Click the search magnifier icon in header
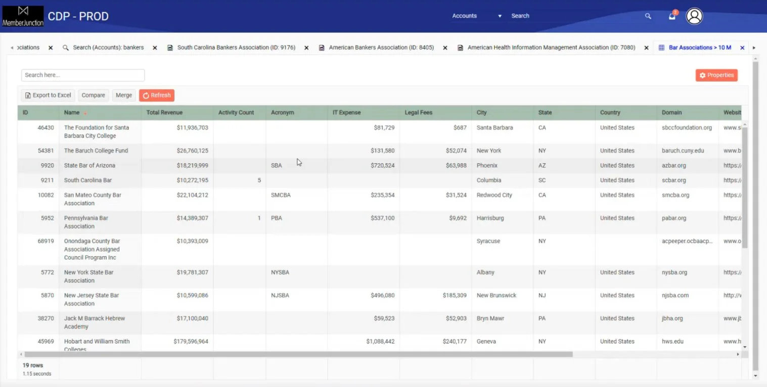Viewport: 767px width, 387px height. pos(648,16)
